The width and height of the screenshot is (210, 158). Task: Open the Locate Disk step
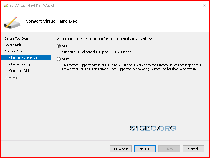pos(13,45)
